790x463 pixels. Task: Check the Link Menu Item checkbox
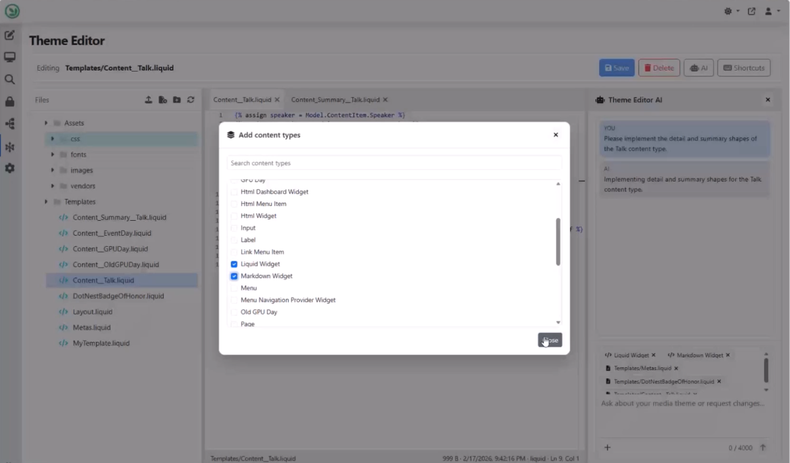point(234,252)
